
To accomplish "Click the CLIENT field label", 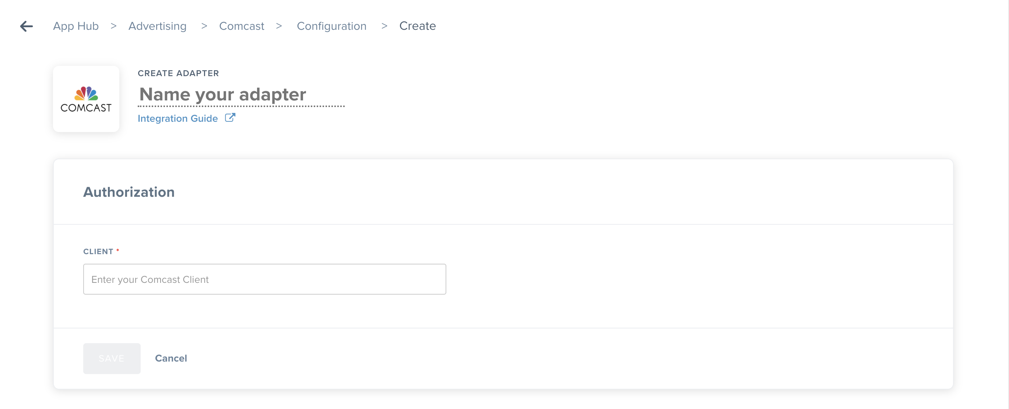I will [x=98, y=251].
